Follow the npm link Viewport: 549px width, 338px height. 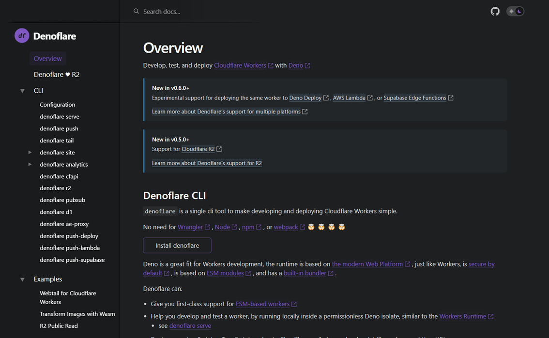point(248,227)
